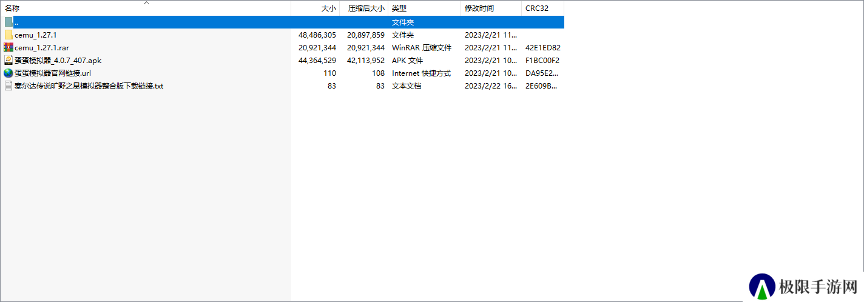Click packed size value 42,113,952

(366, 60)
